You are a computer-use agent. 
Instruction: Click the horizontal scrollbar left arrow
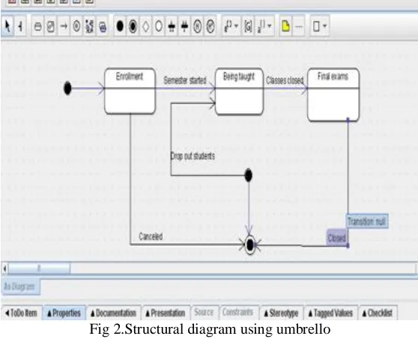click(4, 268)
